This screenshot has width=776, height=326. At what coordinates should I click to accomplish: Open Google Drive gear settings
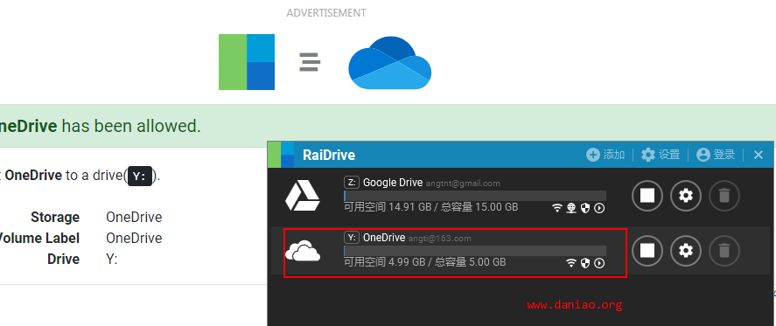pos(685,196)
